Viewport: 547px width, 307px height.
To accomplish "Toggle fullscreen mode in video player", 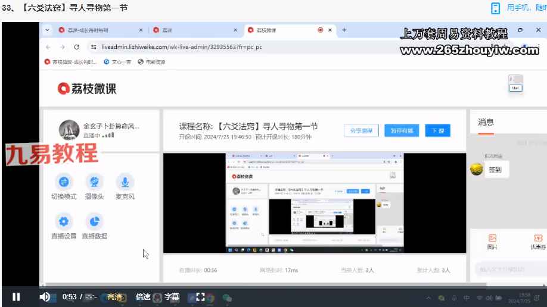I will (201, 297).
